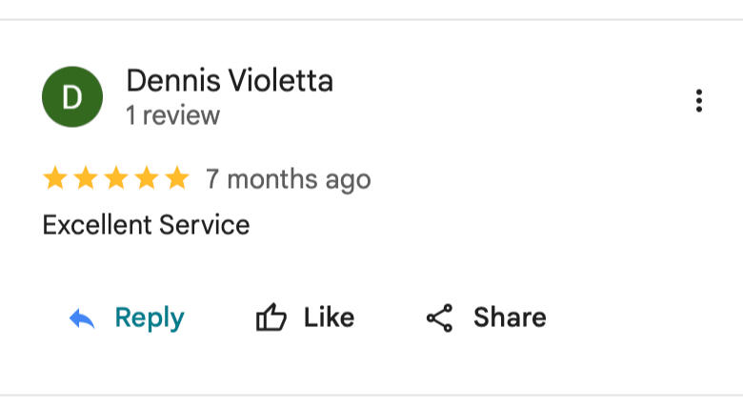This screenshot has width=743, height=409.
Task: Click the third yellow rating star
Action: 116,178
